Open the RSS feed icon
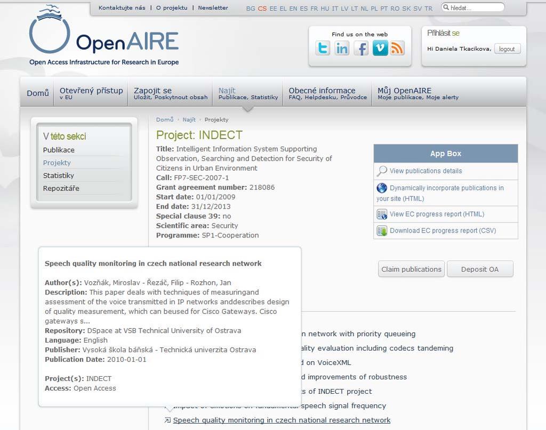This screenshot has height=430, width=546. 397,48
